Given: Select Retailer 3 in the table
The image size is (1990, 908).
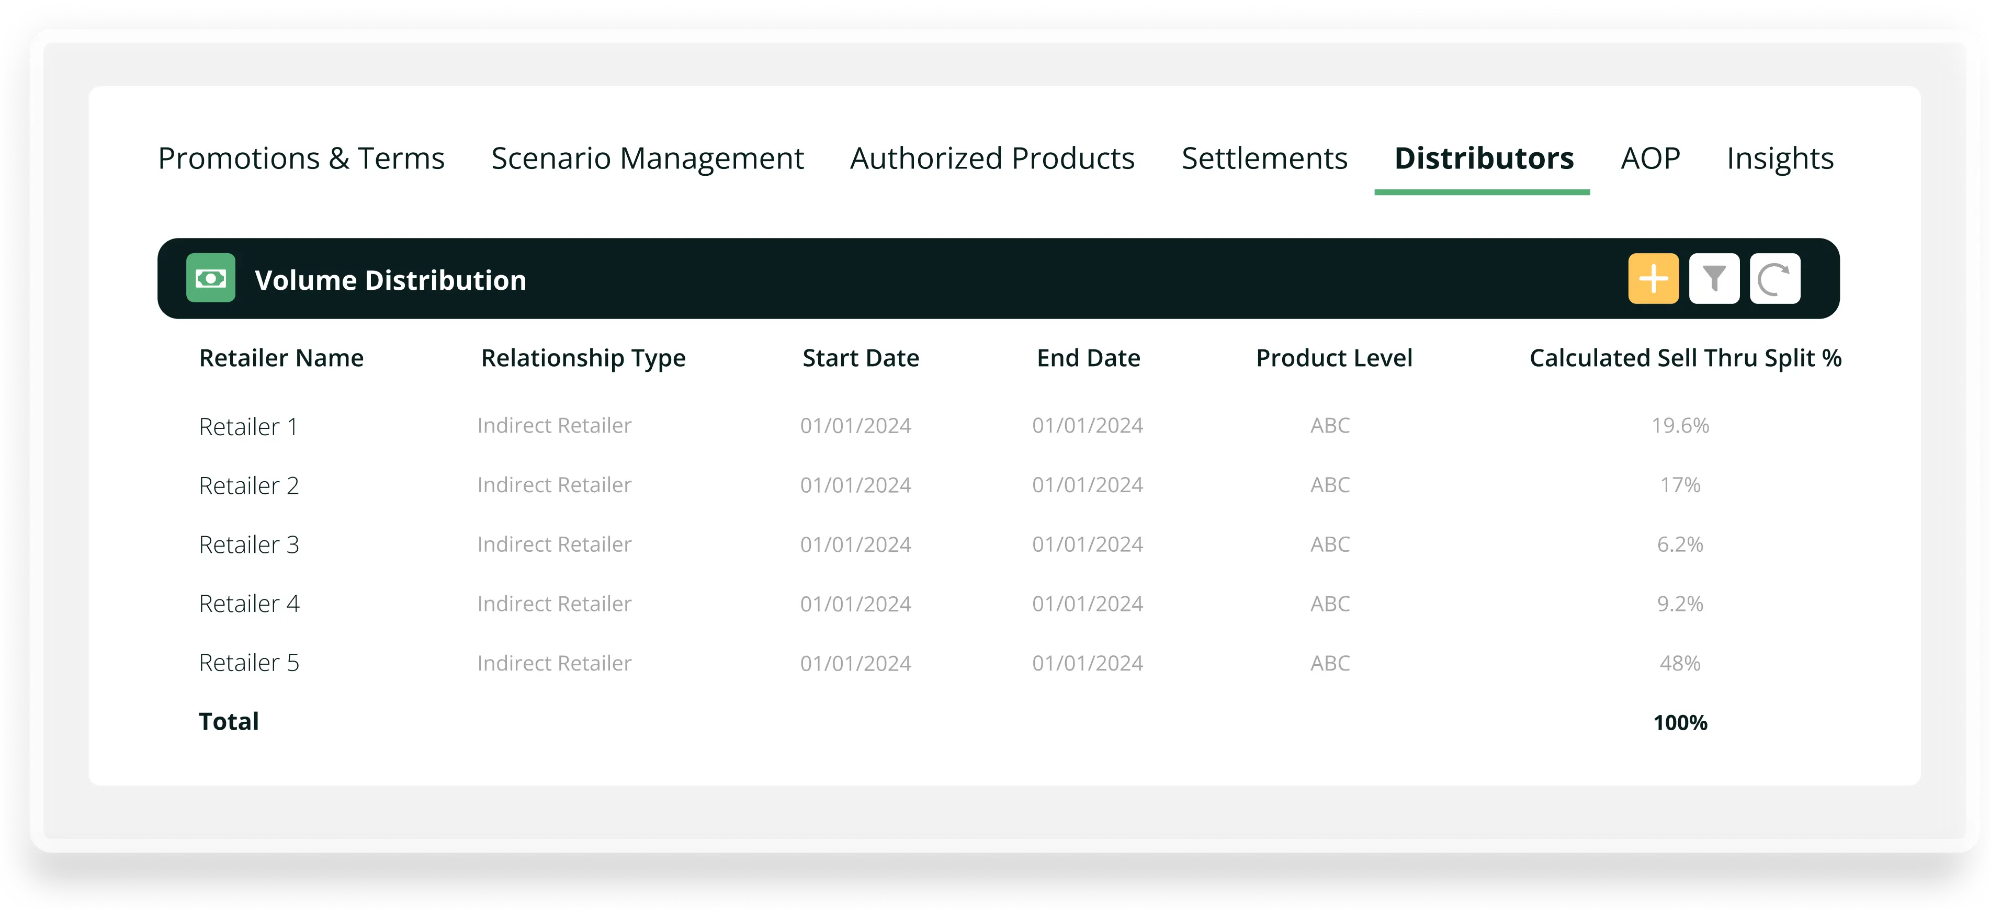Looking at the screenshot, I should tap(249, 544).
